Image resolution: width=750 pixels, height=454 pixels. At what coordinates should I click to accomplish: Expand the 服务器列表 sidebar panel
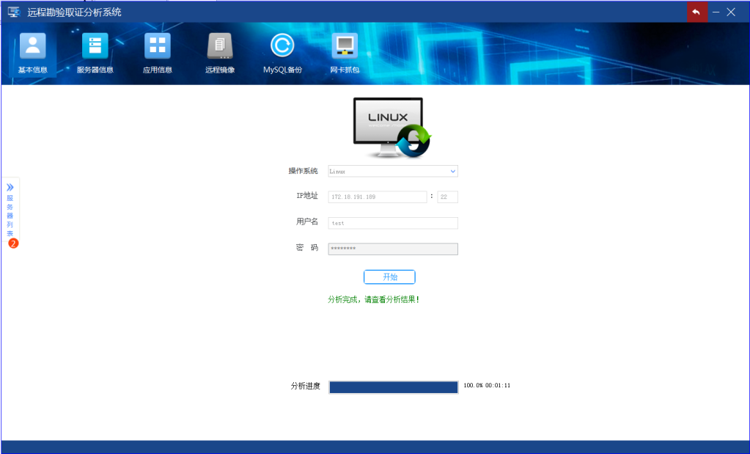tap(10, 186)
